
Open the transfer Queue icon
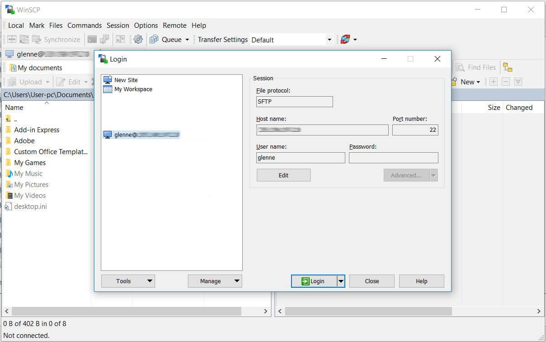[x=154, y=39]
